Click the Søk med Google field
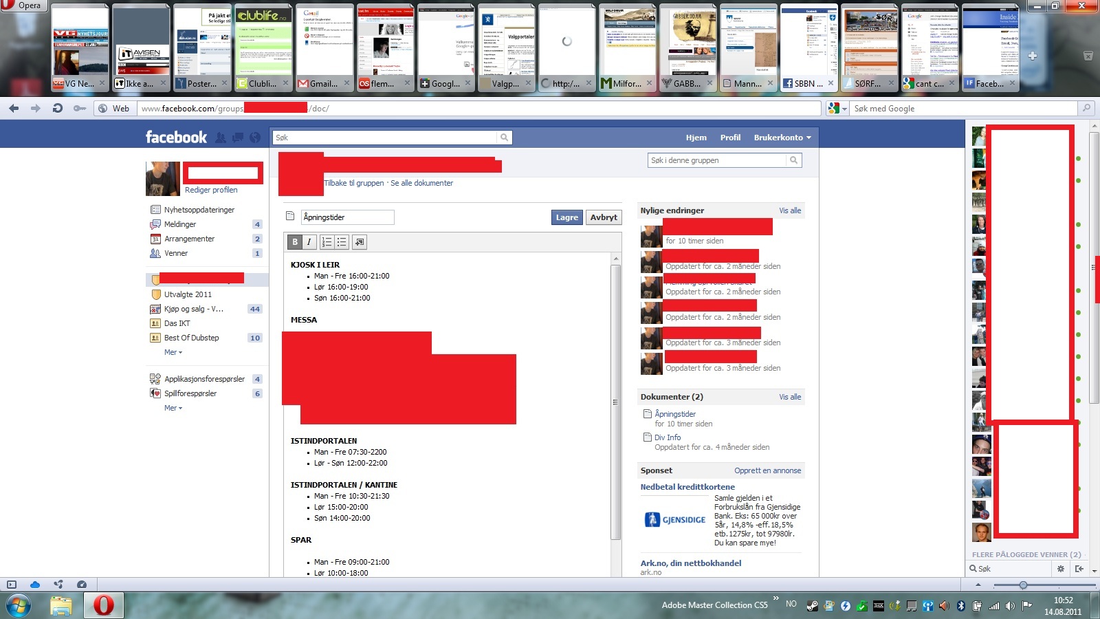This screenshot has width=1100, height=619. (965, 108)
